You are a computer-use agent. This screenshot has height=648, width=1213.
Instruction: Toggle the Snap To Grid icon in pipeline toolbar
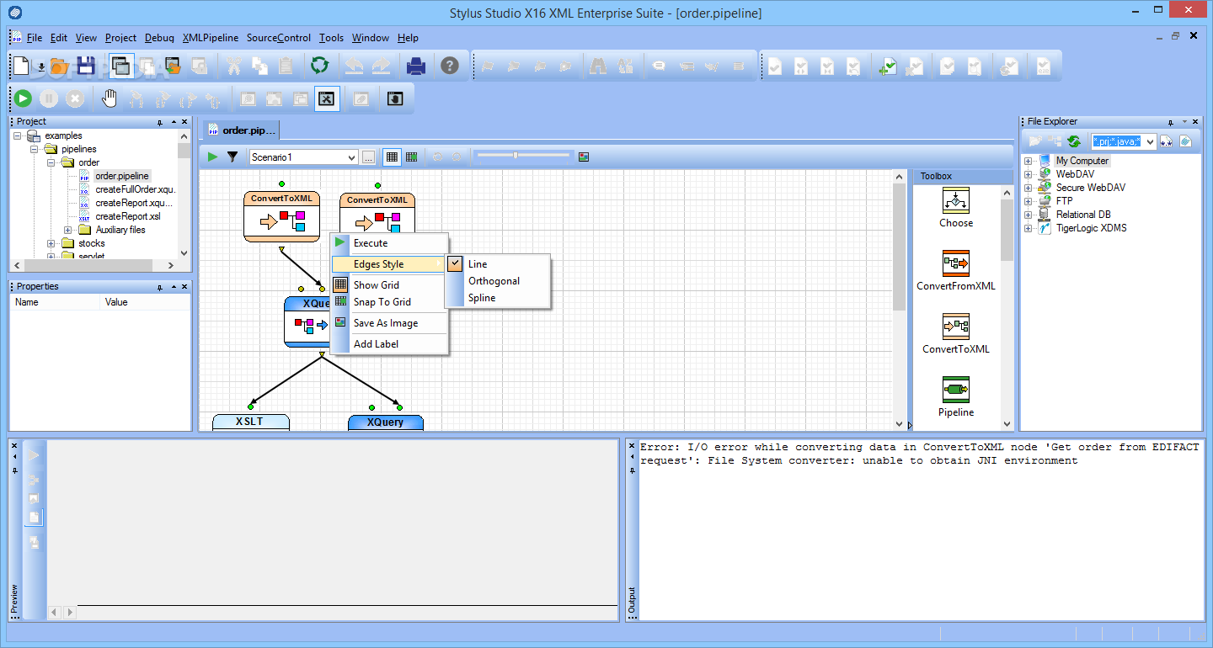pos(412,157)
